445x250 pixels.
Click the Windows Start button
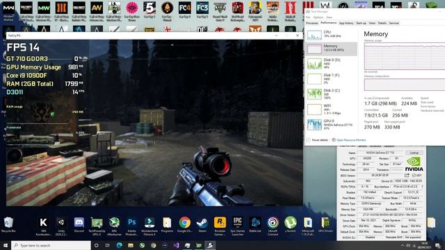coord(5,245)
